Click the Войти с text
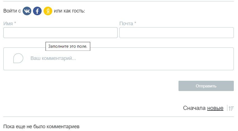 coord(12,11)
